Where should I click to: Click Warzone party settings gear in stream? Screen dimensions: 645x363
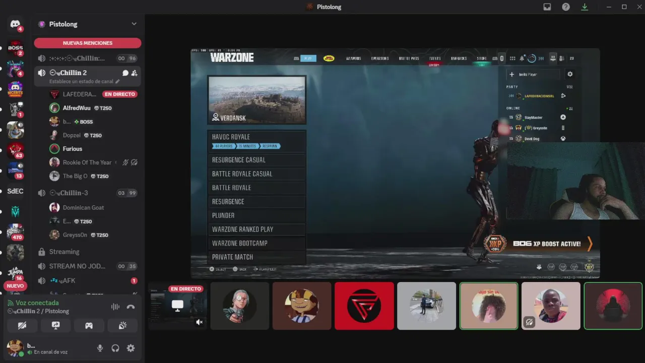[570, 74]
